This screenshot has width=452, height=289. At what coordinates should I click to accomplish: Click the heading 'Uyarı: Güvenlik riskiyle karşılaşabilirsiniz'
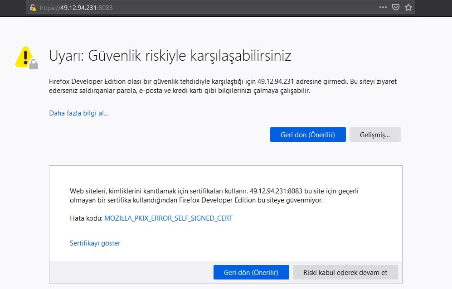(170, 56)
